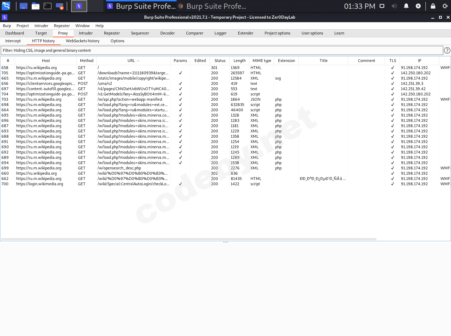Open the Learn tab

coord(339,33)
